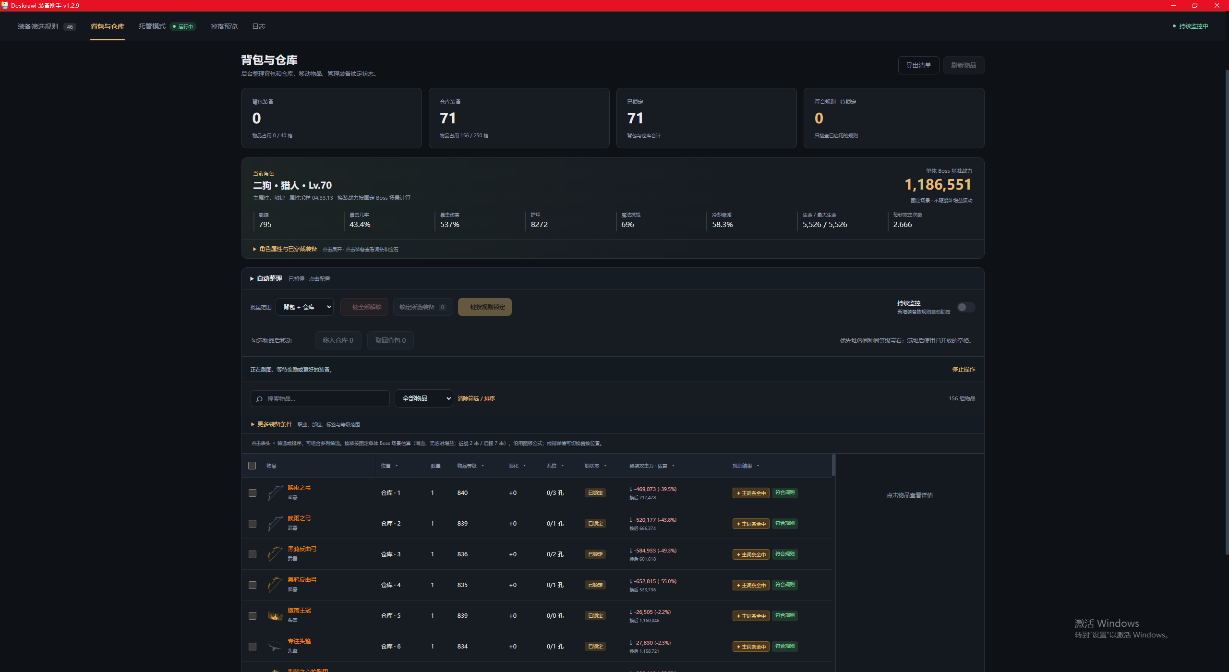Check the box for the 专注头箍 row
The width and height of the screenshot is (1229, 672).
click(253, 647)
